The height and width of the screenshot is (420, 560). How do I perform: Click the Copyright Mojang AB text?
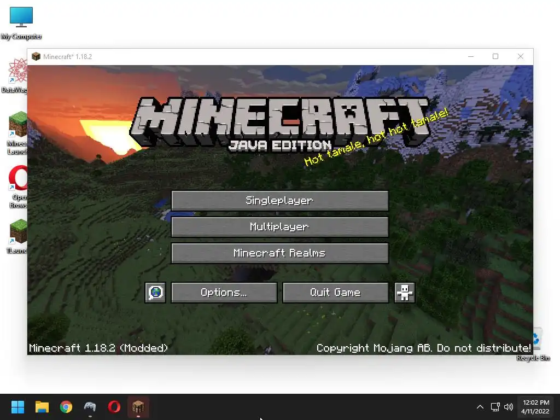(424, 348)
